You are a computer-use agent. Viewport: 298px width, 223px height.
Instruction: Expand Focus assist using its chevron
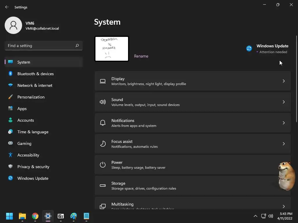[283, 144]
